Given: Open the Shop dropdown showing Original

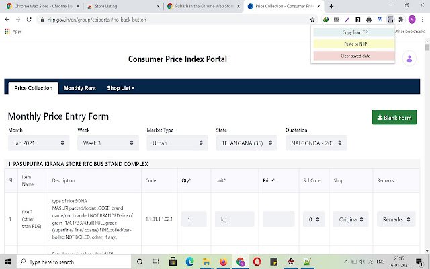Looking at the screenshot, I should tap(351, 219).
